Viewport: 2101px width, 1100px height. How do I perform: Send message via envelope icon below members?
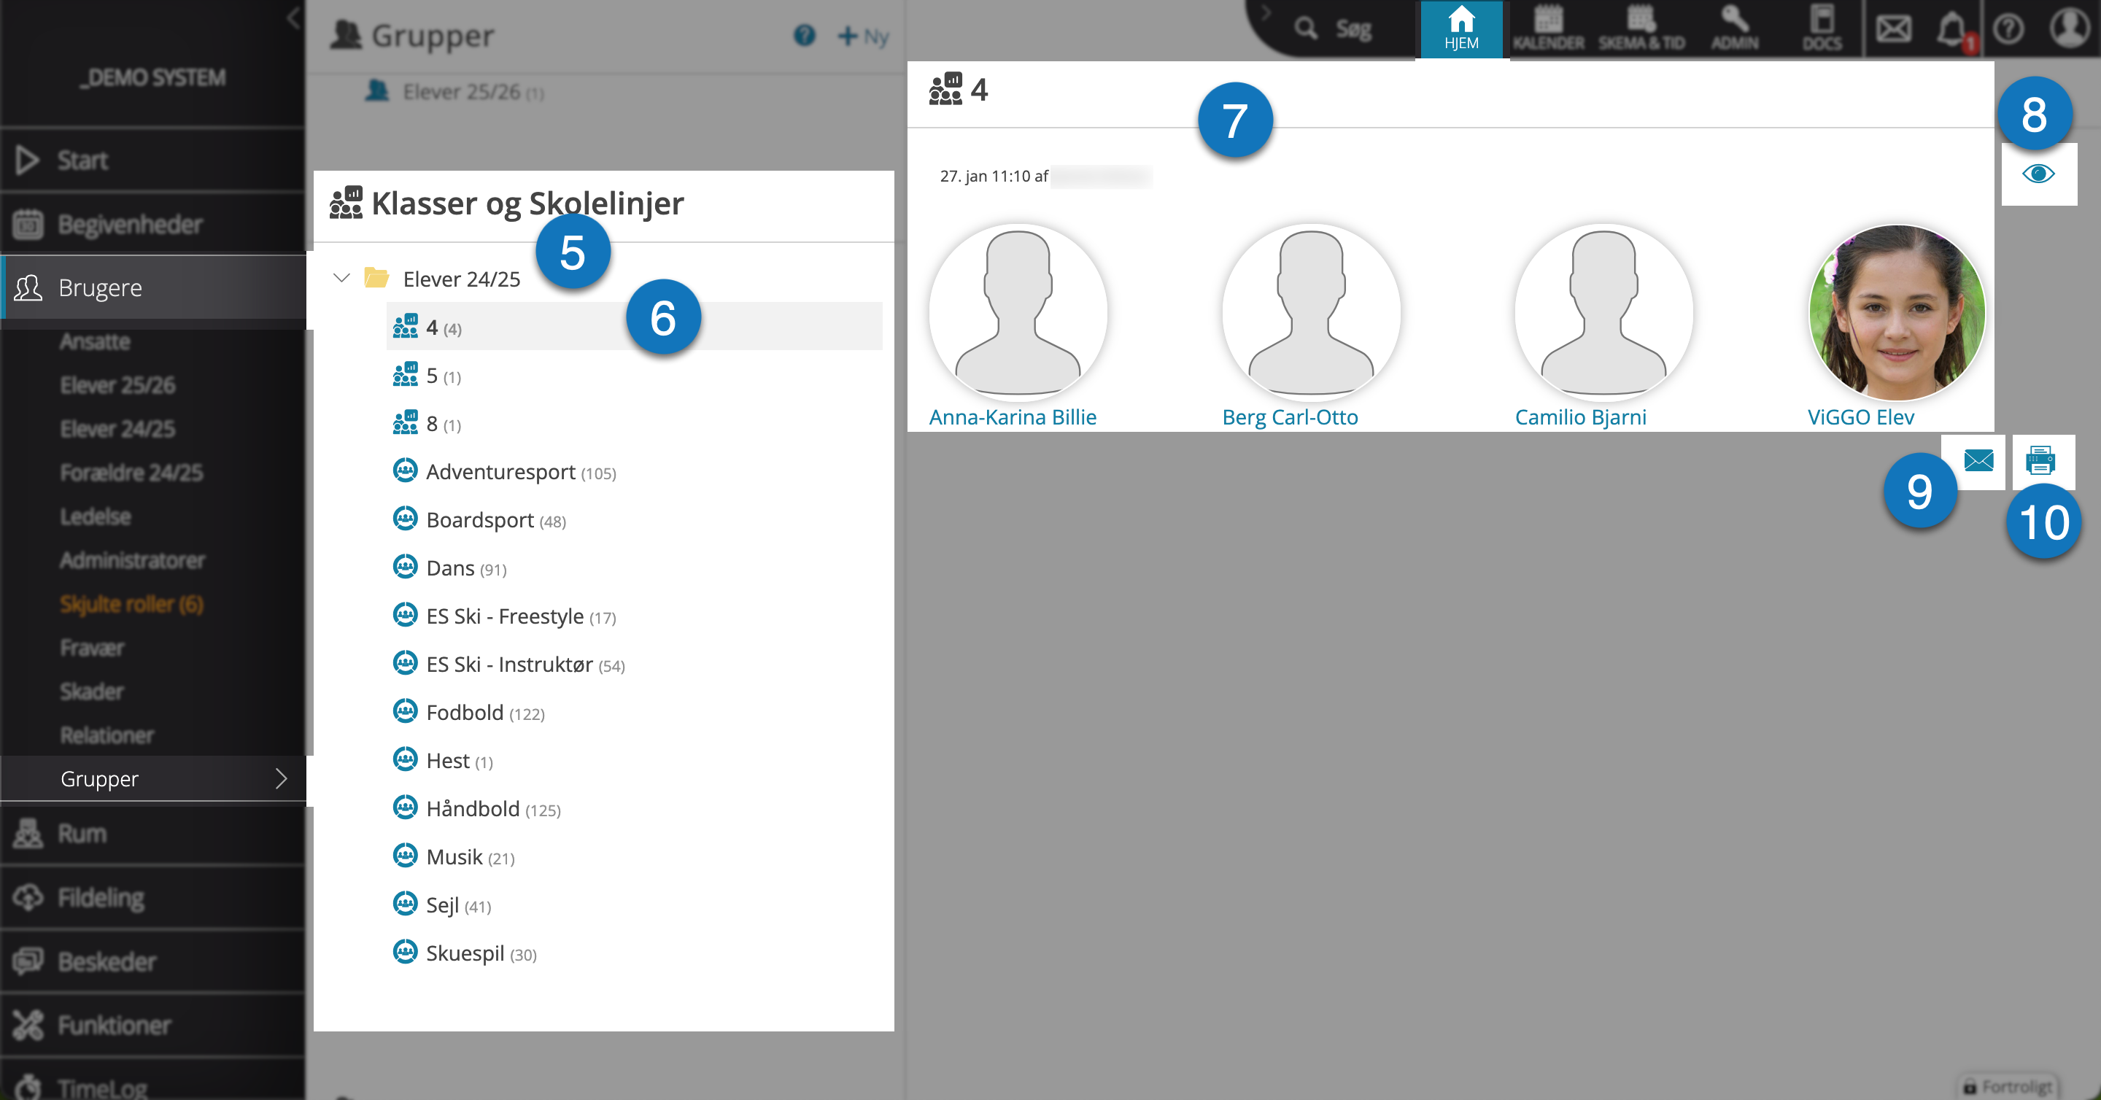[1978, 461]
